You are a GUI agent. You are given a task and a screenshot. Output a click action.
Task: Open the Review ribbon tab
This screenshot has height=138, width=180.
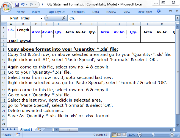(x=111, y=12)
